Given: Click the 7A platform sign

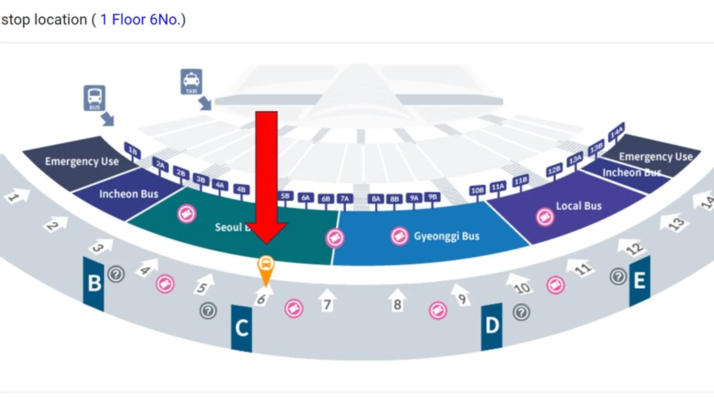Looking at the screenshot, I should [x=344, y=198].
